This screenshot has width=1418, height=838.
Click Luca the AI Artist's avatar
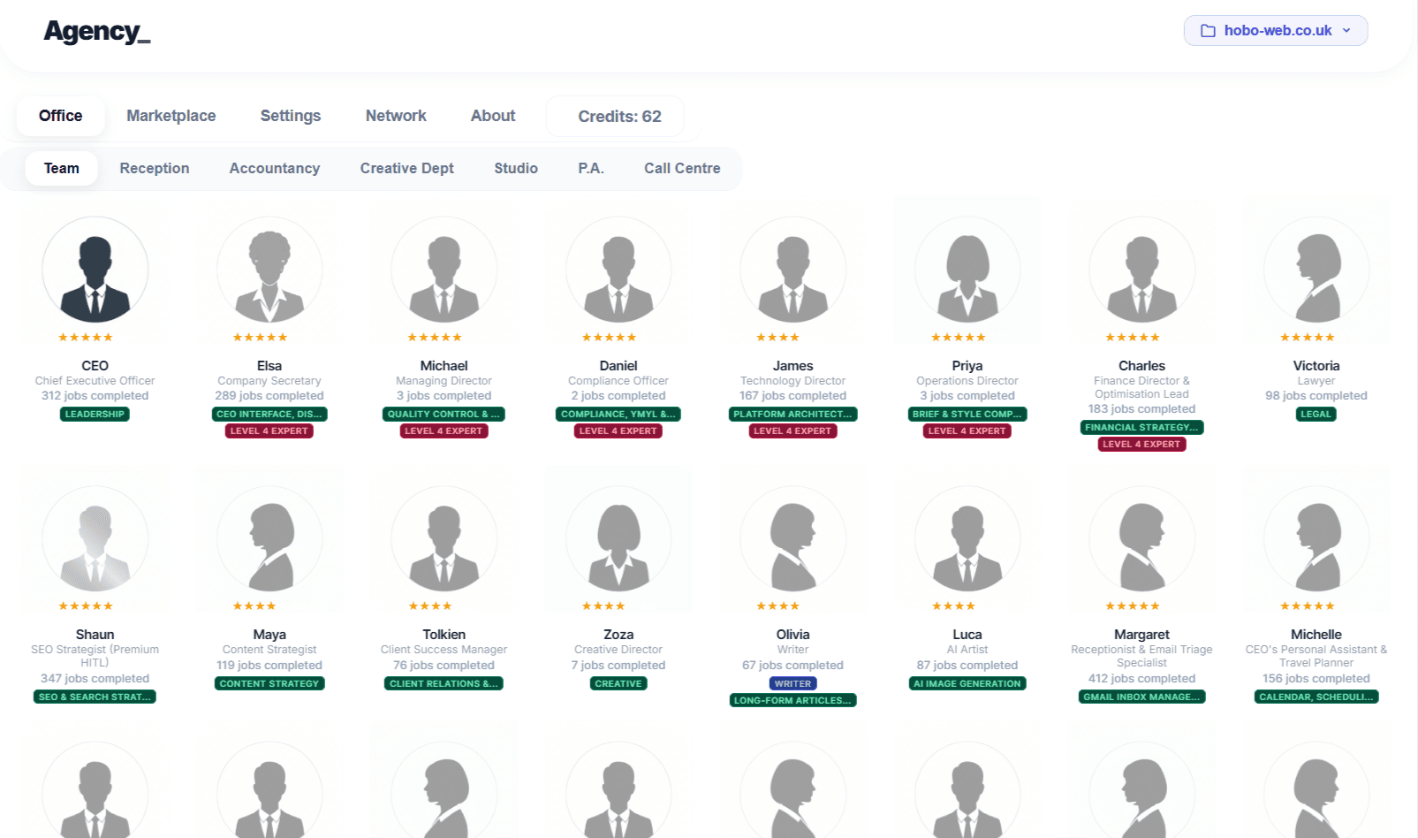(967, 539)
